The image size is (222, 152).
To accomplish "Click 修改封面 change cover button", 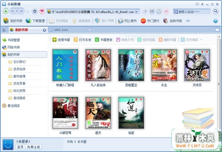I will 146,40.
